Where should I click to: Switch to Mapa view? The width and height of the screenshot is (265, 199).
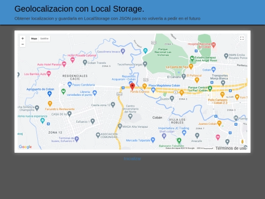(34, 39)
